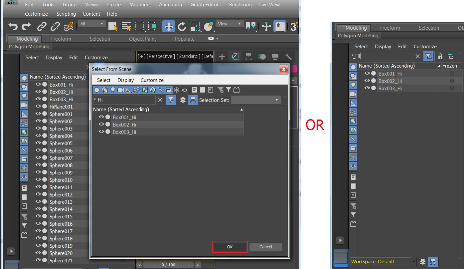Open the Display menu in Select From Scene
464x269 pixels.
pos(125,80)
